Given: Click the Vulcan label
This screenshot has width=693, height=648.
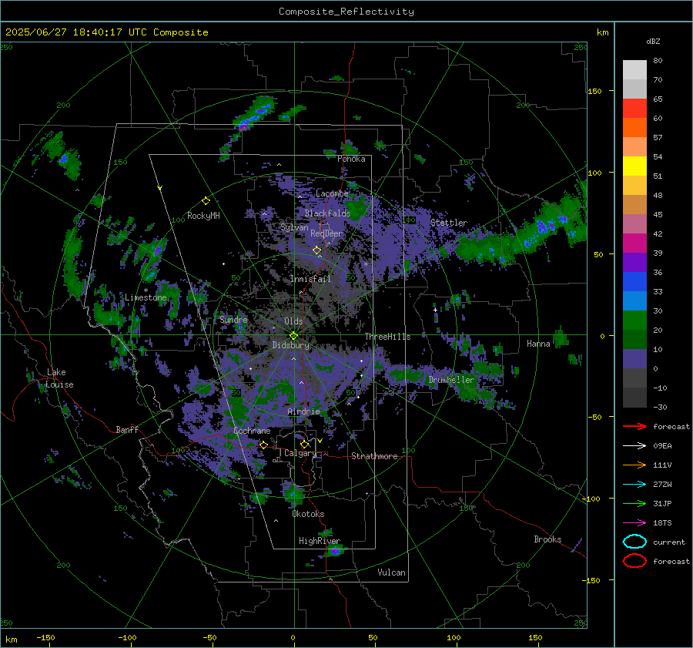Looking at the screenshot, I should pos(392,572).
